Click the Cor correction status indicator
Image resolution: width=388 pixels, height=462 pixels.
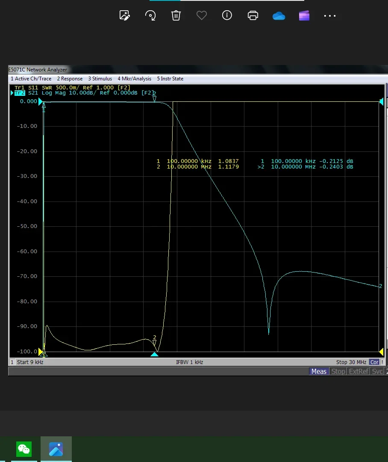374,362
